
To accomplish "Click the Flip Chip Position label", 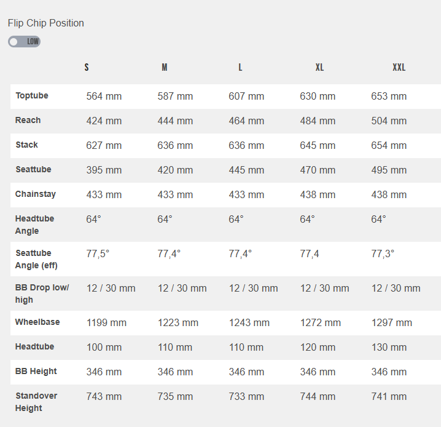I will pyautogui.click(x=46, y=23).
